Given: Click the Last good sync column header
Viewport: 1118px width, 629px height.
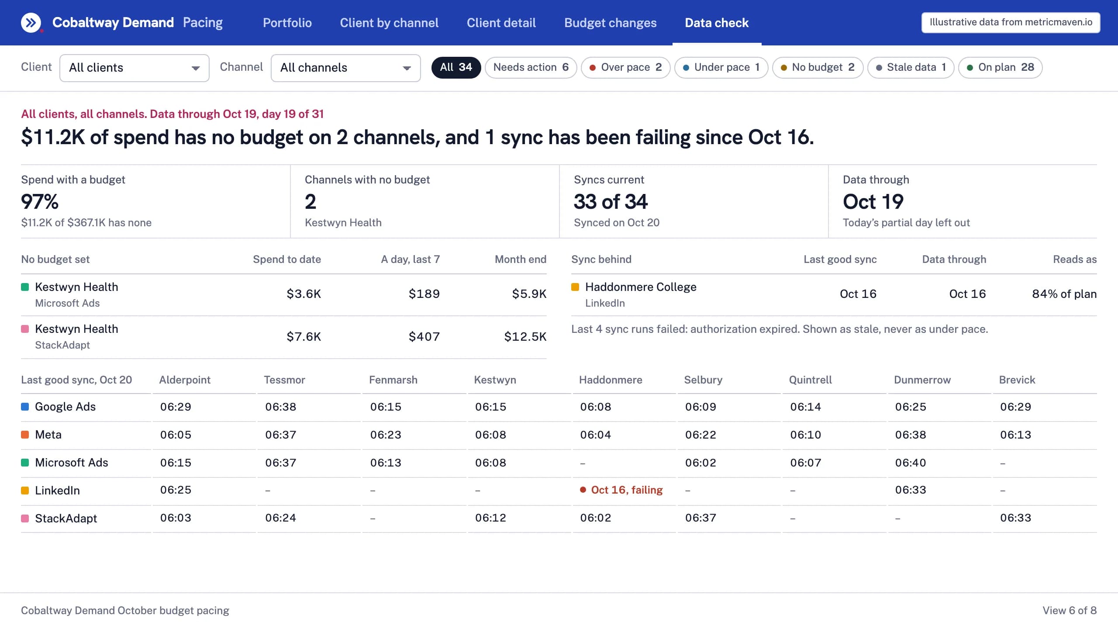Looking at the screenshot, I should click(x=840, y=259).
